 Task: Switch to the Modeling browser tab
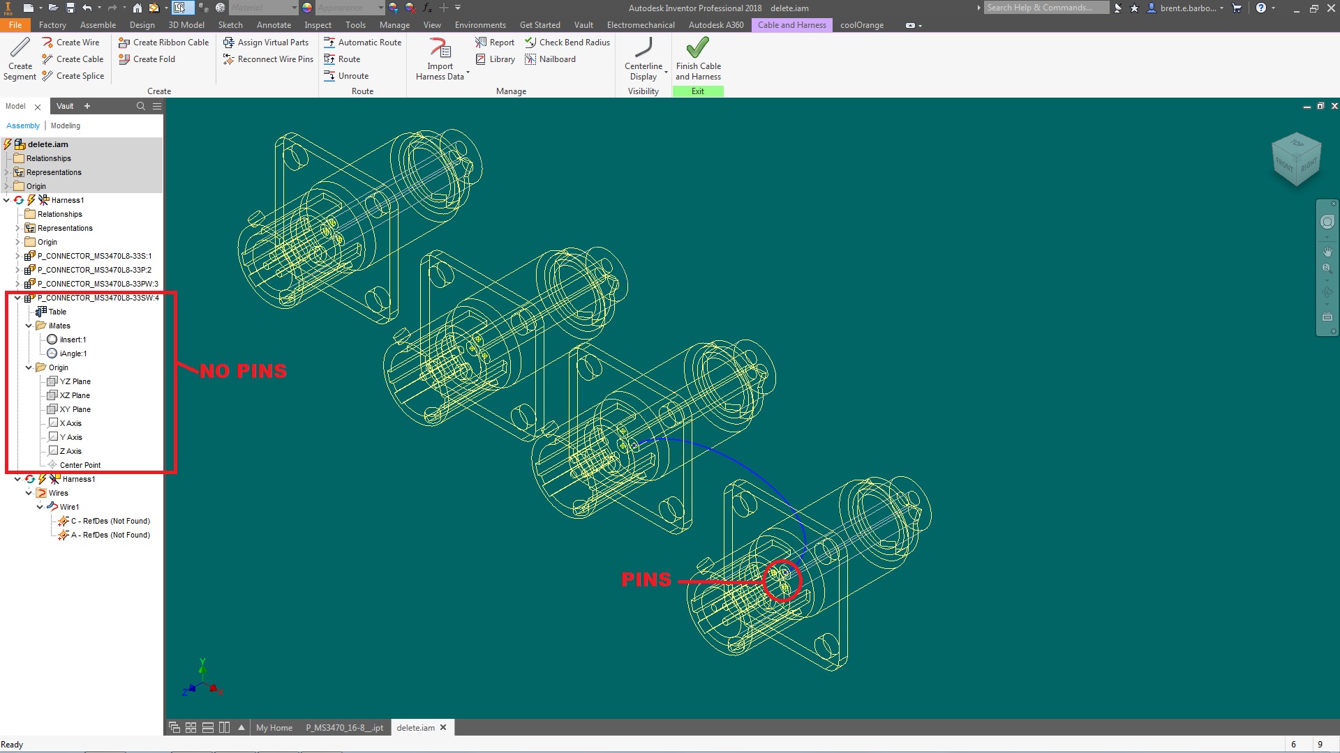[65, 125]
